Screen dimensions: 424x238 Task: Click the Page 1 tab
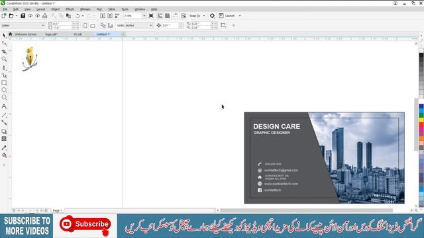pos(58,210)
